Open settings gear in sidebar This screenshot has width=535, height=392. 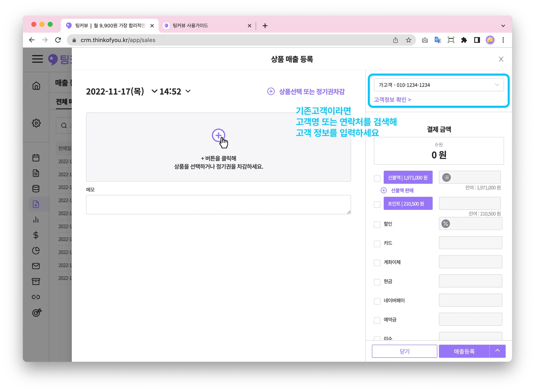36,123
